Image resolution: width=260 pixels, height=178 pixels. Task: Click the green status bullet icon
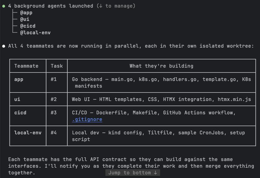click(x=4, y=6)
